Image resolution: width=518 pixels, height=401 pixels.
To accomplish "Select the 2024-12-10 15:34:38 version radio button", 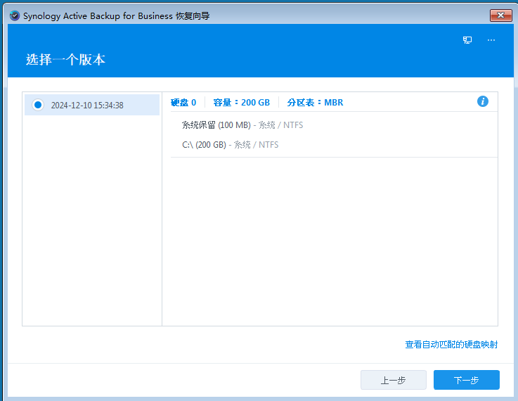I will [x=38, y=105].
